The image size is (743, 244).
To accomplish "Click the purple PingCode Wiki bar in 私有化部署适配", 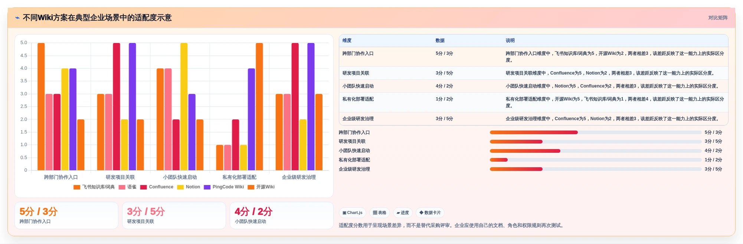I will point(251,119).
